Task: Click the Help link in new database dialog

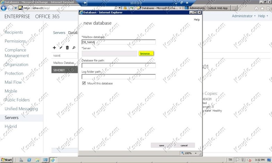Action: click(197, 19)
